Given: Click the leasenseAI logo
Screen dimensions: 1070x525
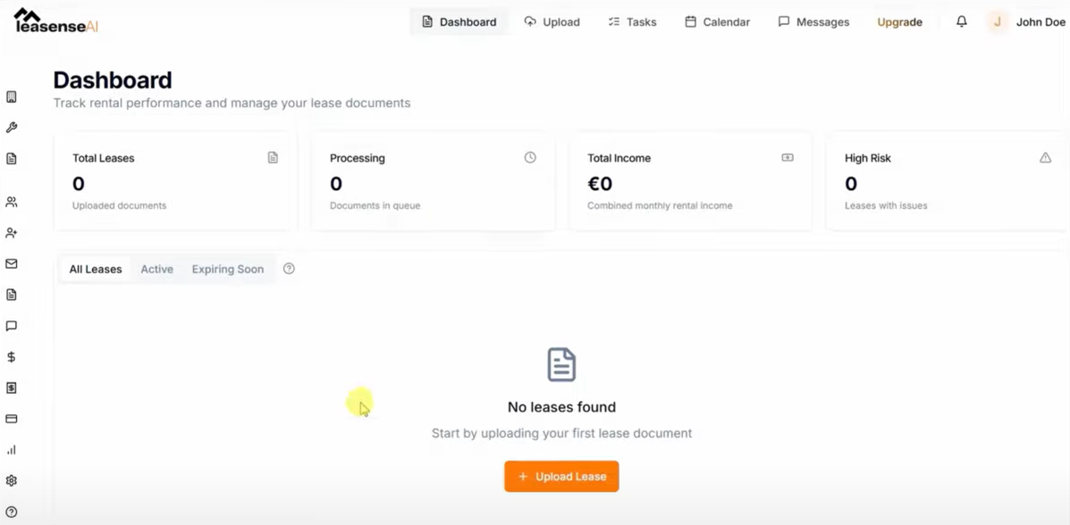Looking at the screenshot, I should click(55, 21).
